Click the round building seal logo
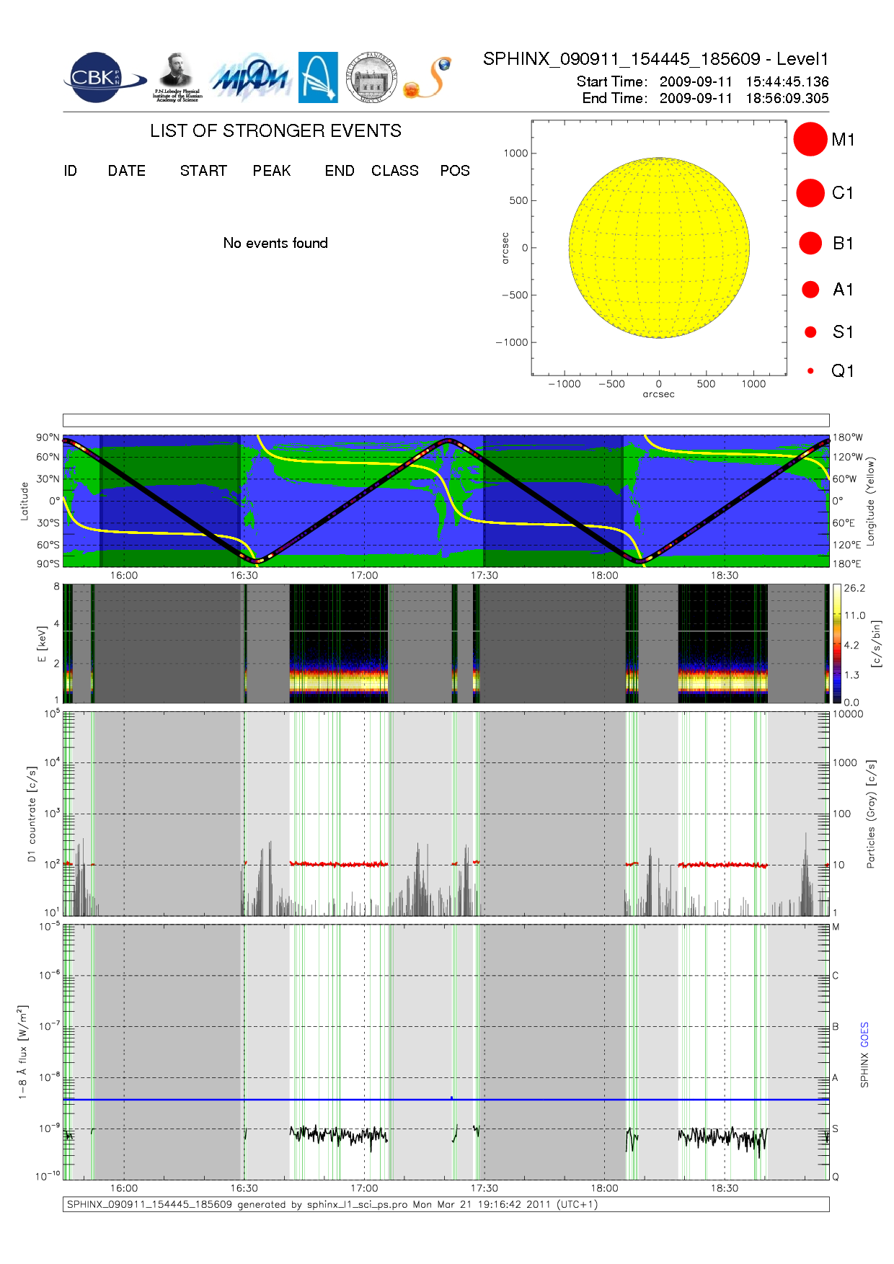The height and width of the screenshot is (1264, 894). pyautogui.click(x=371, y=77)
